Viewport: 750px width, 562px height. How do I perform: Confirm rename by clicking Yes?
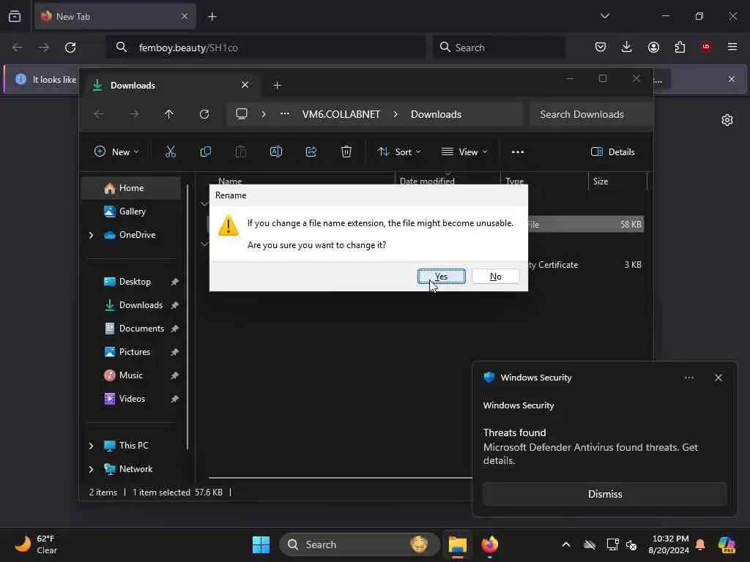[x=441, y=276]
